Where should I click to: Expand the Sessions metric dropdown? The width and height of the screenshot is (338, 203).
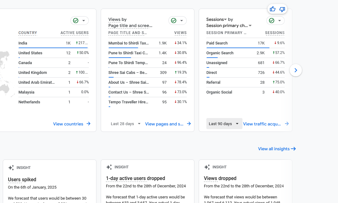point(225,20)
